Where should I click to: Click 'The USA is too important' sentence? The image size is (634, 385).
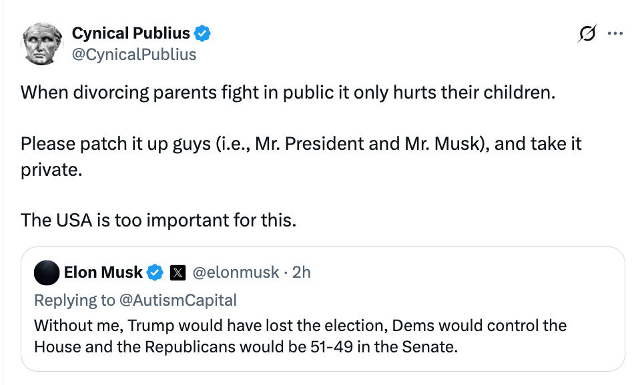159,220
